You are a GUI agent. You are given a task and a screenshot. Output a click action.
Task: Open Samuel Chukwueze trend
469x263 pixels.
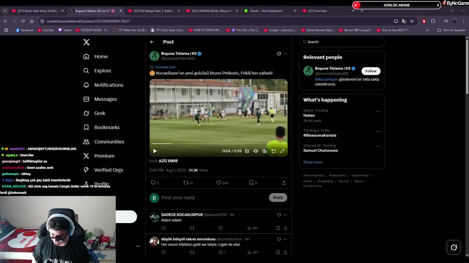point(321,150)
